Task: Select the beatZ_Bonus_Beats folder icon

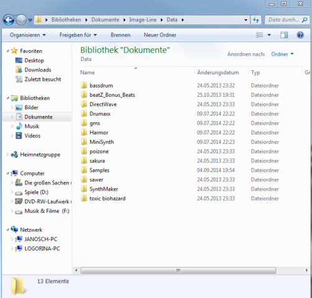Action: 84,95
